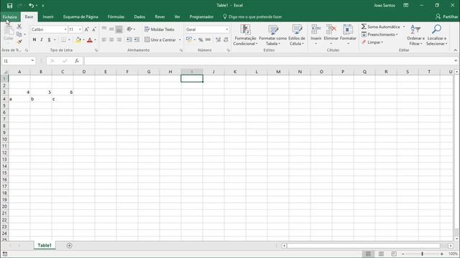Open Estilos de Célula gallery
Screen dimensions: 460x258
click(297, 35)
